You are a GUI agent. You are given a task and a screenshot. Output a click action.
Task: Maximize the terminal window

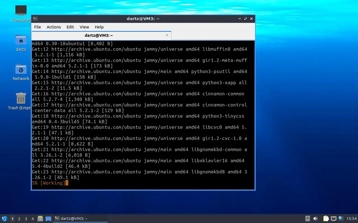tap(246, 19)
